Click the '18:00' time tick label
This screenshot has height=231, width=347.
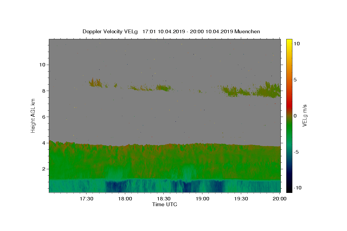point(125,199)
